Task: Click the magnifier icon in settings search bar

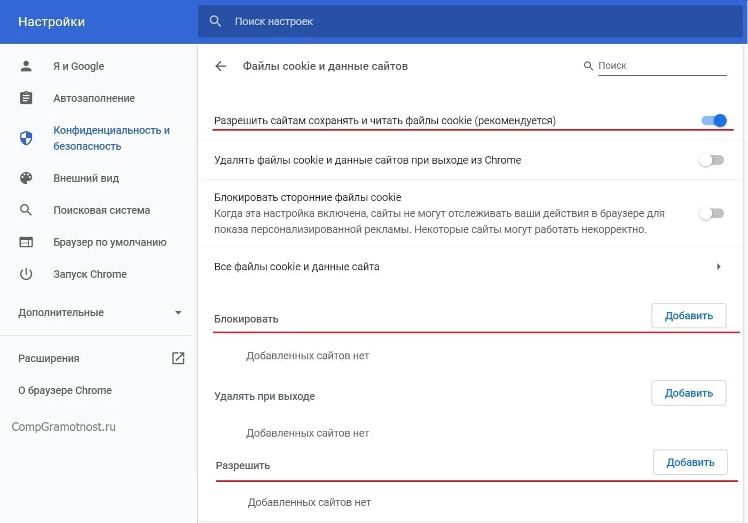Action: pyautogui.click(x=216, y=21)
